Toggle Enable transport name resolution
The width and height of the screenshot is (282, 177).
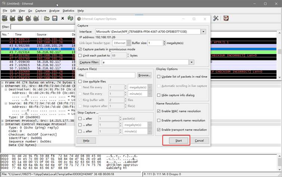point(159,130)
